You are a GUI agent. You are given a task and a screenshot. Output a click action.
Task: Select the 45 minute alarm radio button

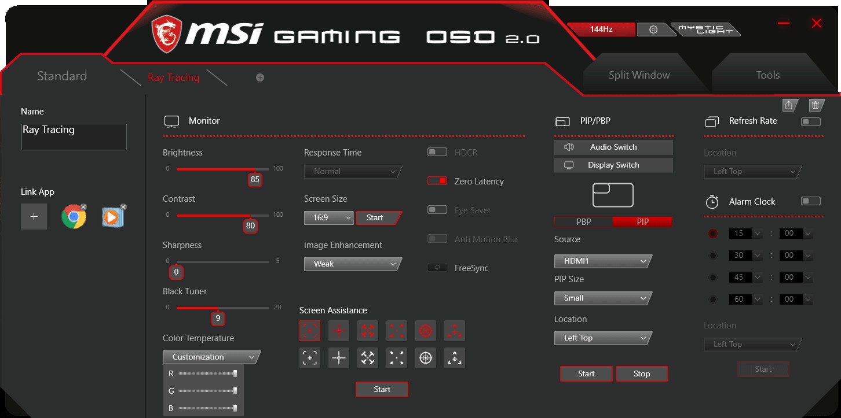tap(713, 278)
